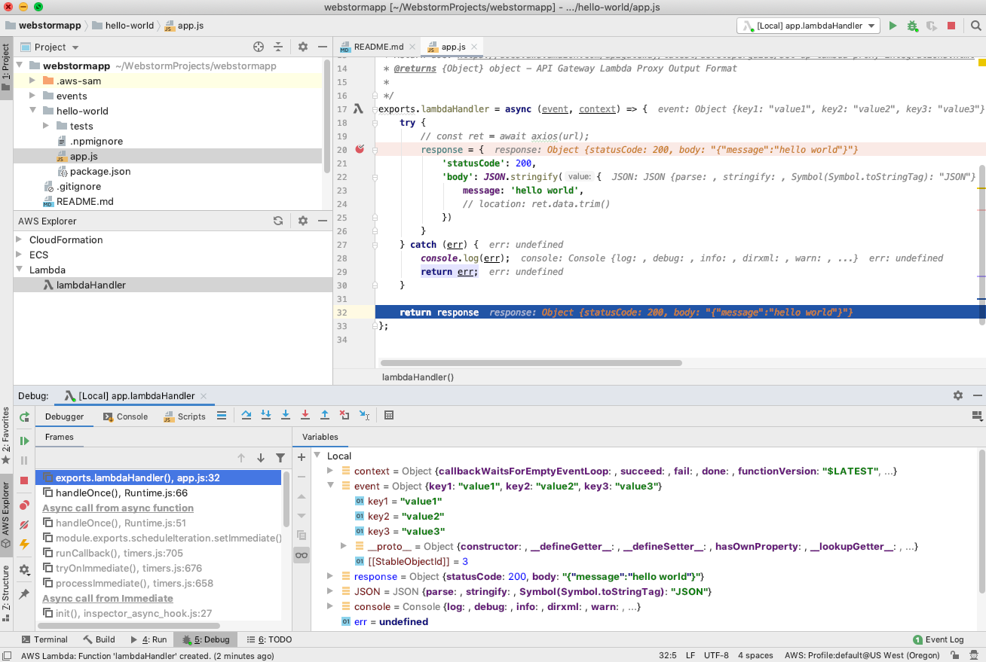Open the Terminal tool window
The image size is (986, 662).
(44, 639)
